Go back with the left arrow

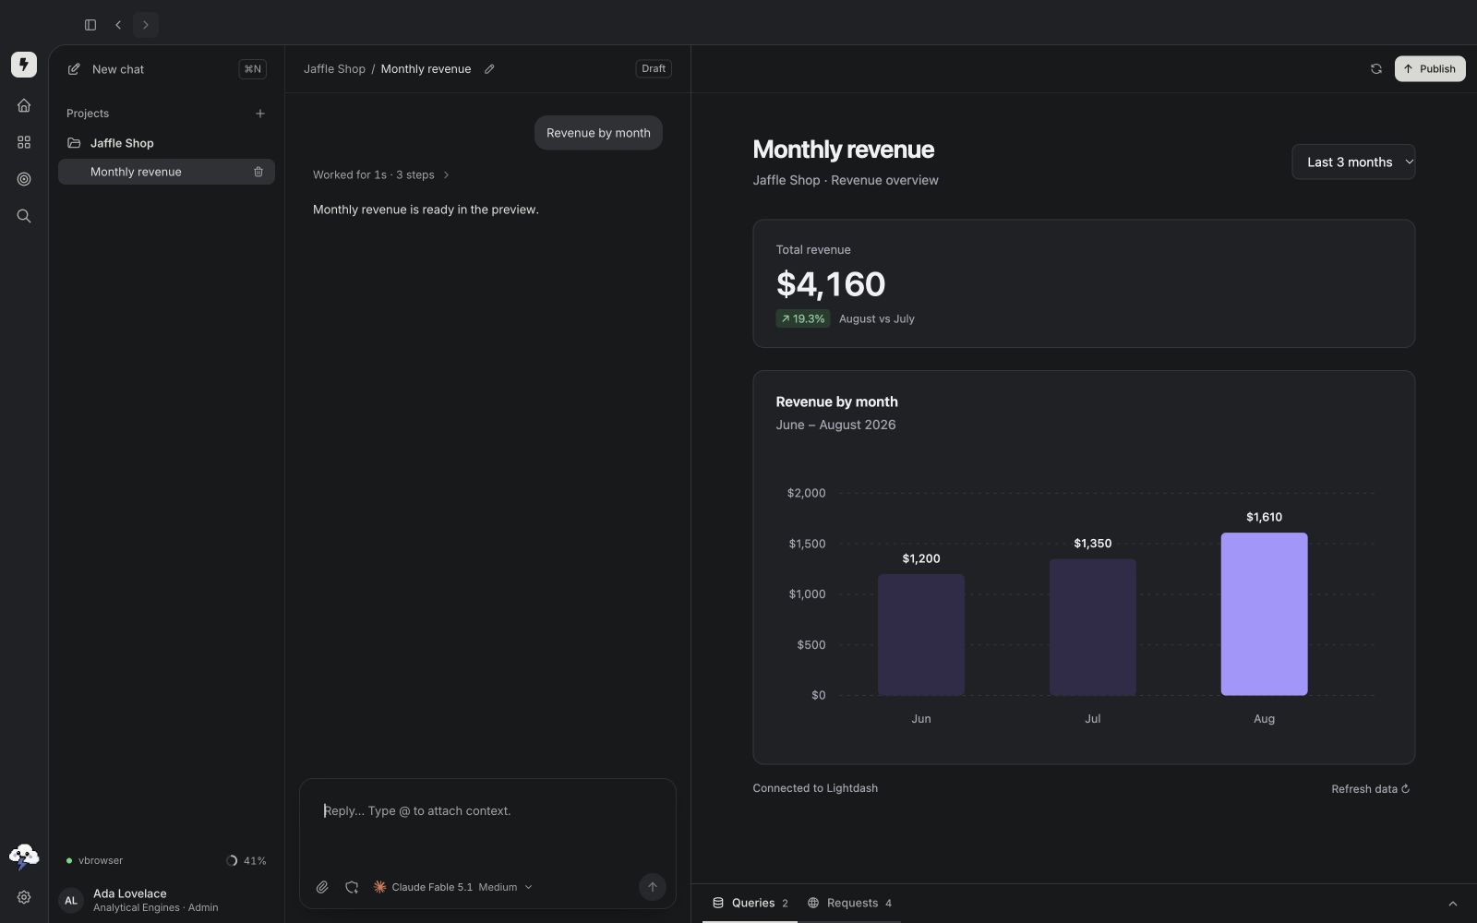(x=118, y=25)
